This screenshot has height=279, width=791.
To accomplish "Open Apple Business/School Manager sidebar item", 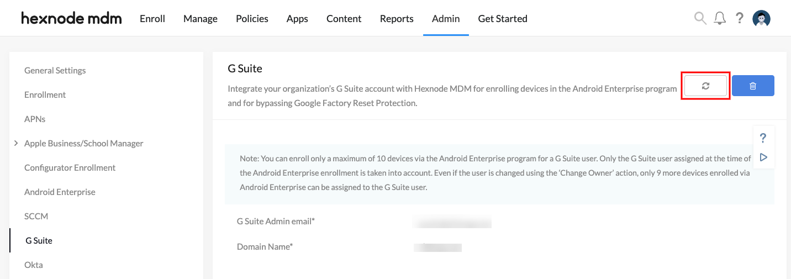I will 84,143.
